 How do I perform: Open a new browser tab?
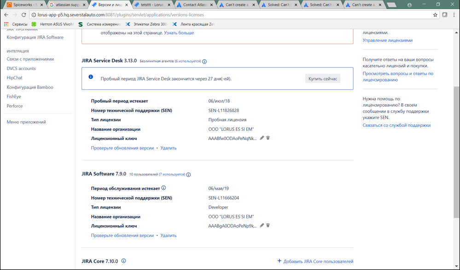391,5
